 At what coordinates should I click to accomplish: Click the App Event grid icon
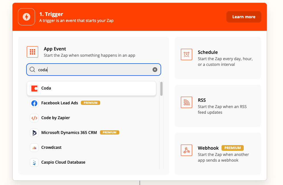pos(32,52)
